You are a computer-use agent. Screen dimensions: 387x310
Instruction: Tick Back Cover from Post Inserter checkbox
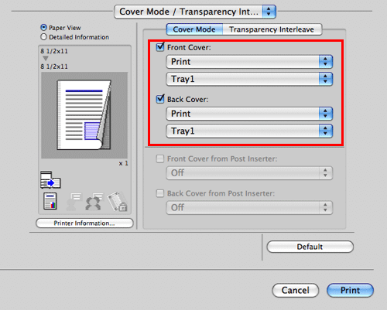160,193
